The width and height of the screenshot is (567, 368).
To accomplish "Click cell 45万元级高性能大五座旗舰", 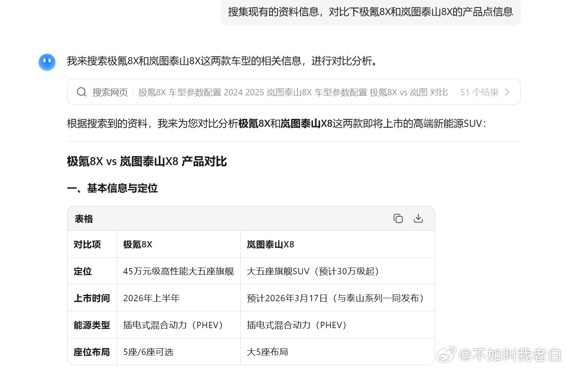I will tap(178, 271).
